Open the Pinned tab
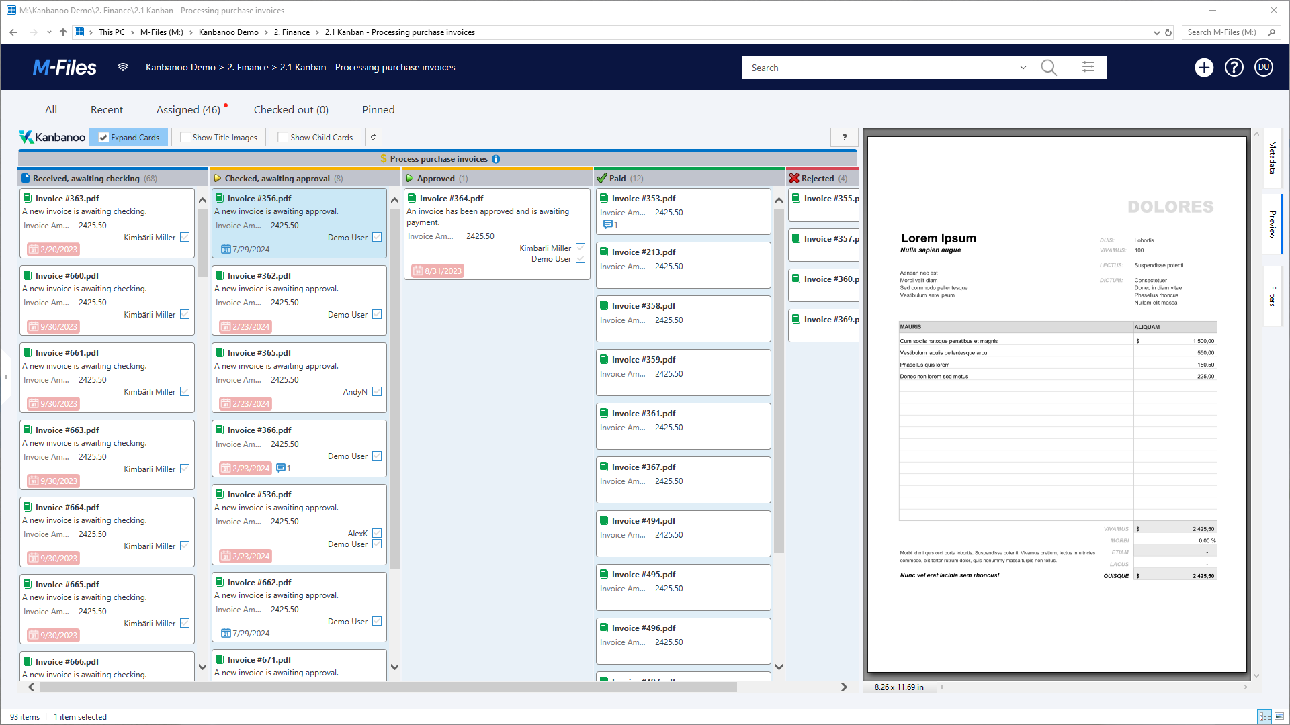This screenshot has width=1290, height=725. click(378, 109)
